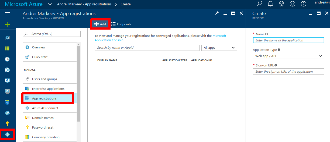This screenshot has width=330, height=142.
Task: Click the Sign-on URL input field
Action: (288, 72)
